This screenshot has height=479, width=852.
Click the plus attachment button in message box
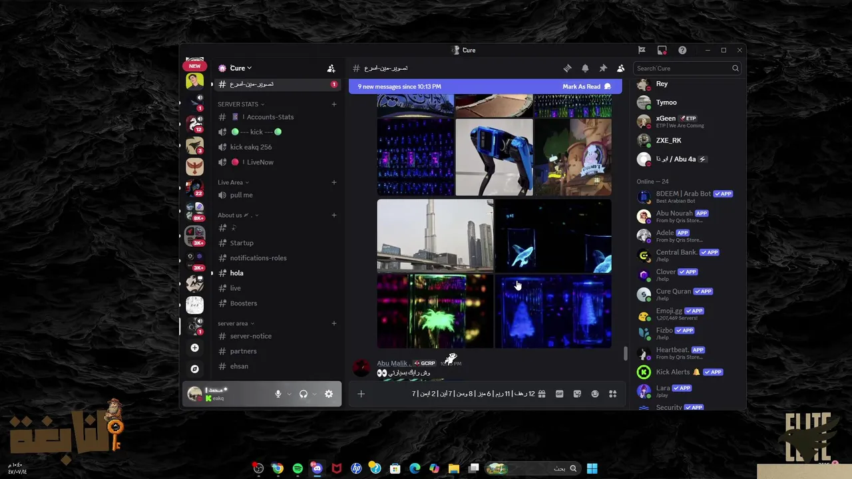(361, 394)
